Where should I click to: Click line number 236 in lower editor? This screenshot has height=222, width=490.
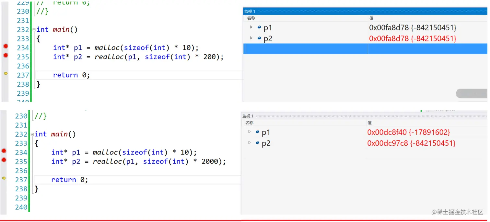click(x=21, y=170)
